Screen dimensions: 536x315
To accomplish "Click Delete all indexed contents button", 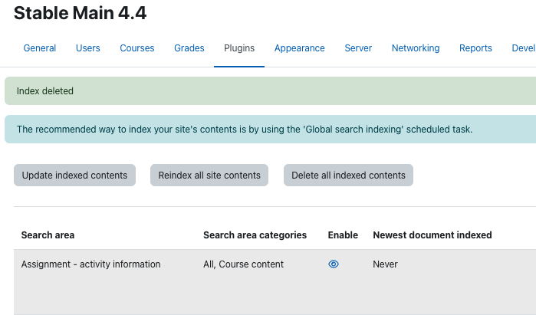I will click(348, 176).
